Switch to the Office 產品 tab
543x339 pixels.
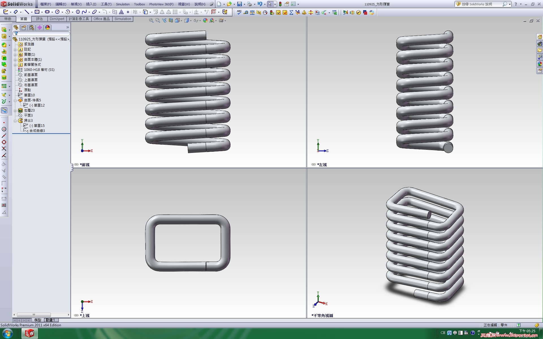coord(102,19)
